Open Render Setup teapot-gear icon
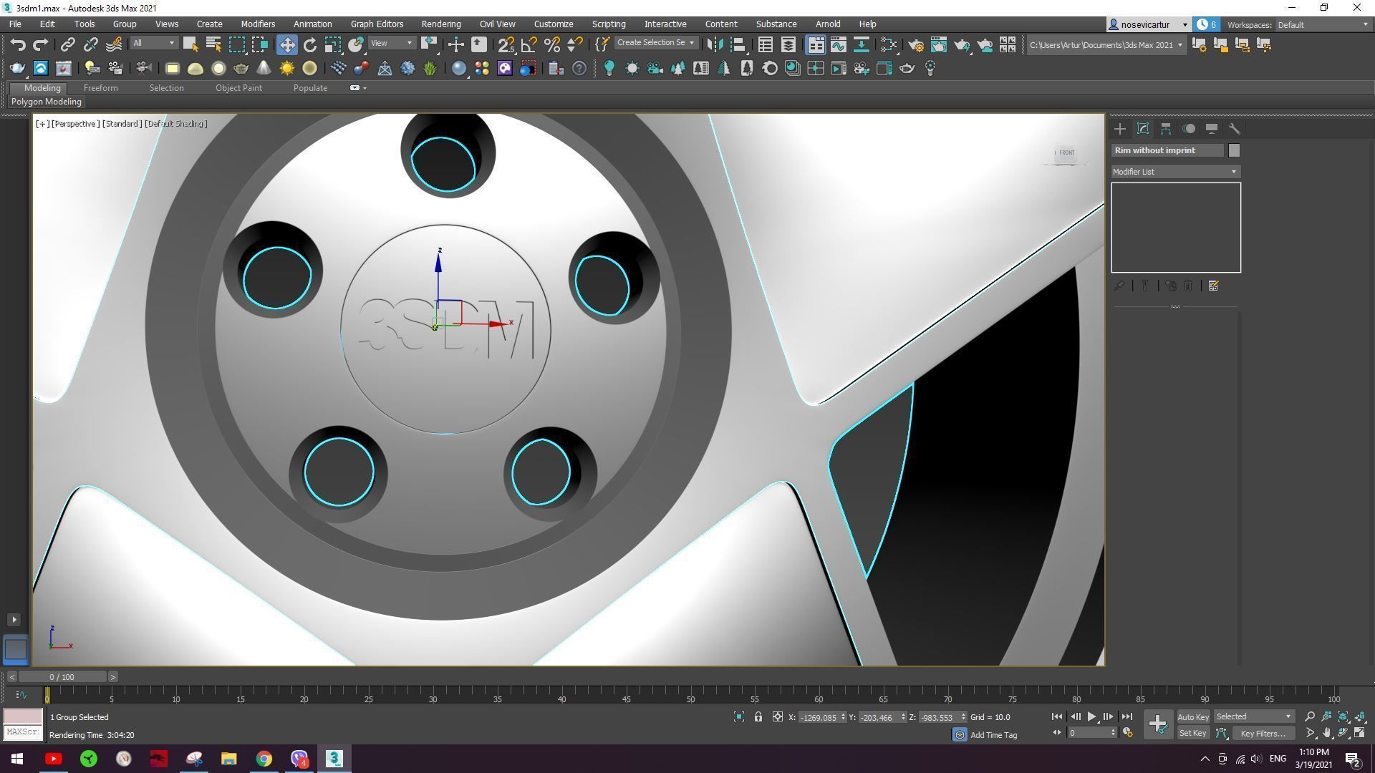 tap(915, 44)
